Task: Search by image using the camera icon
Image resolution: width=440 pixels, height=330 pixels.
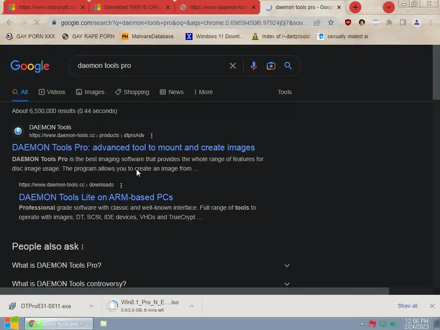Action: point(271,66)
